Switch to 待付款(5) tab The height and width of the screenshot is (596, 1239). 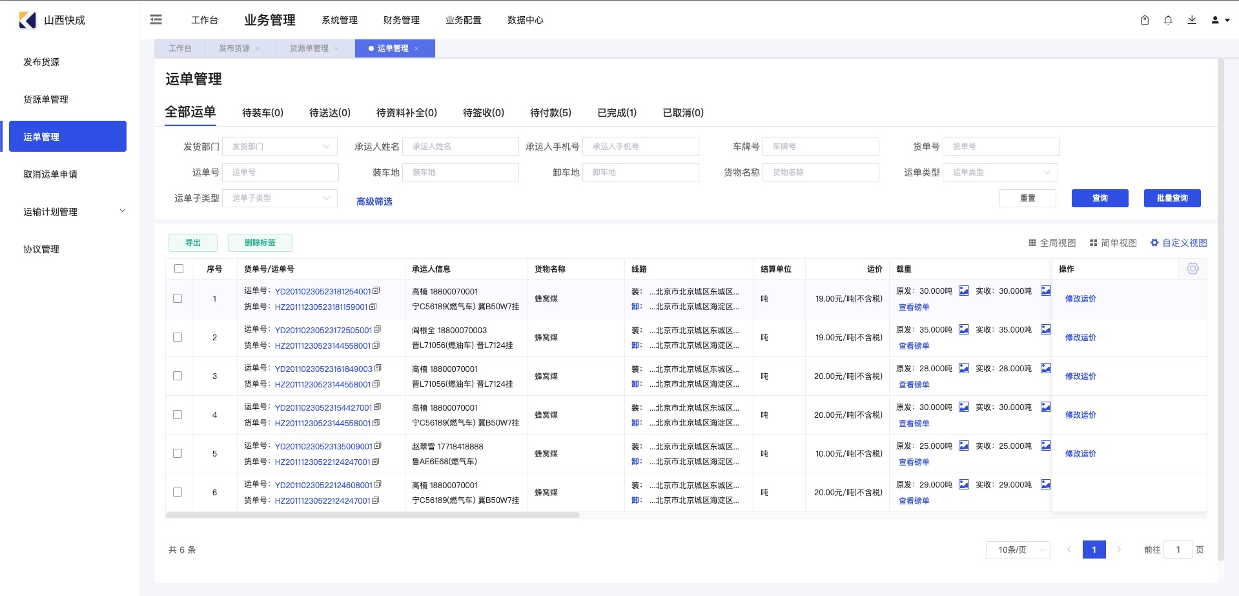coord(551,112)
